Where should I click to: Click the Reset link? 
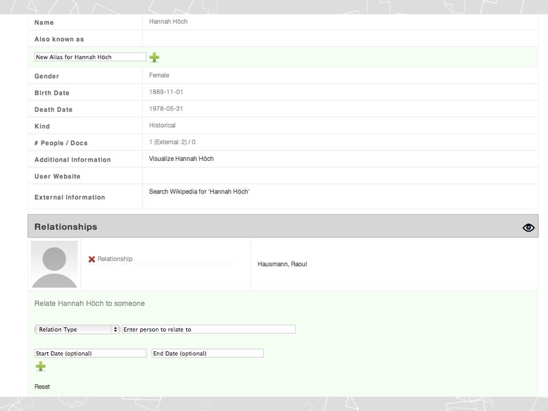42,386
